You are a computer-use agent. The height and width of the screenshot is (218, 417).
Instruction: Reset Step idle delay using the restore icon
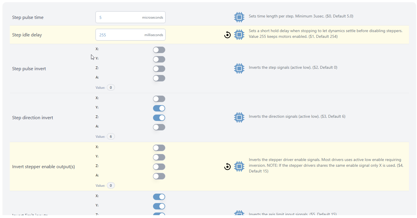[227, 35]
